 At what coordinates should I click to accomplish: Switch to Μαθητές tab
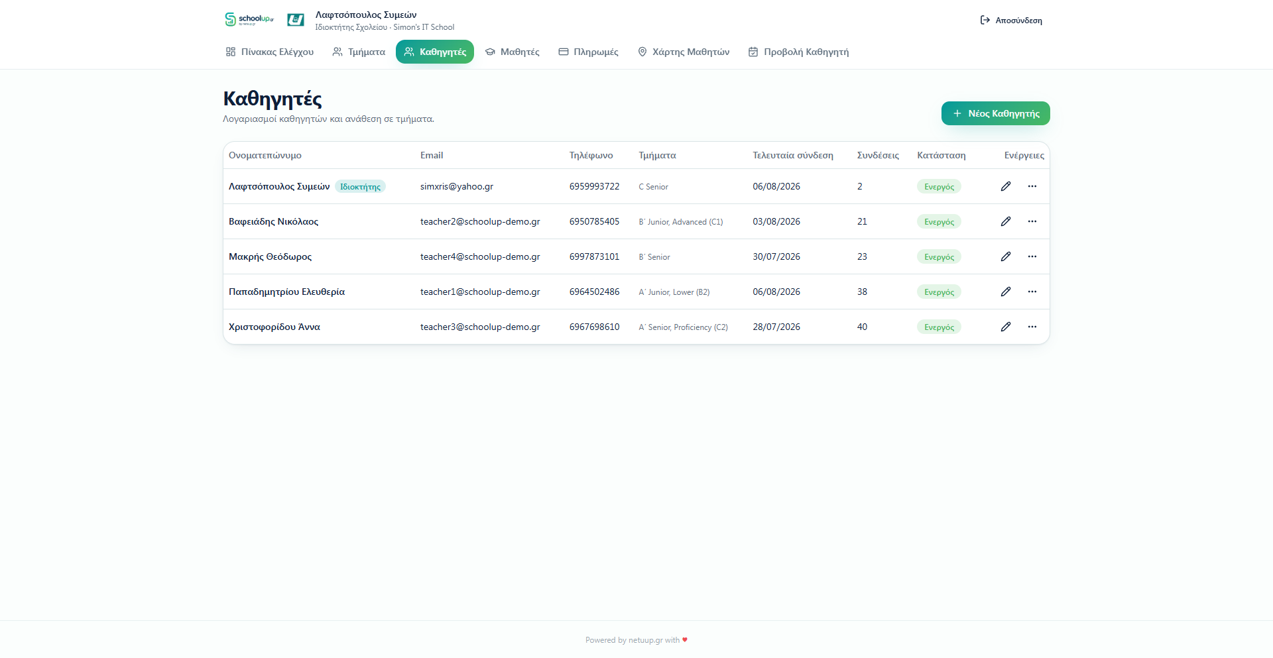512,52
